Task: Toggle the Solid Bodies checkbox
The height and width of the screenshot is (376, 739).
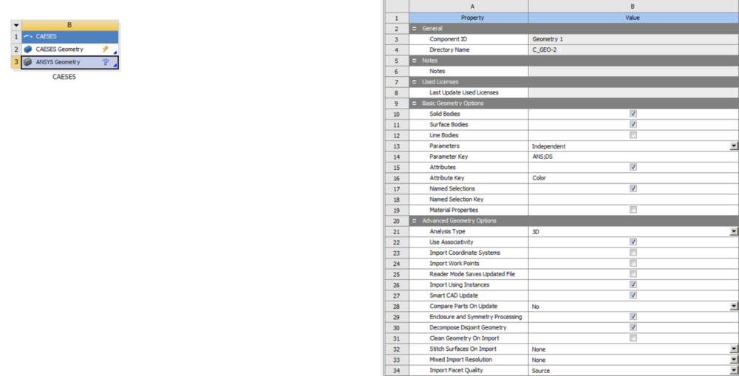Action: click(633, 114)
